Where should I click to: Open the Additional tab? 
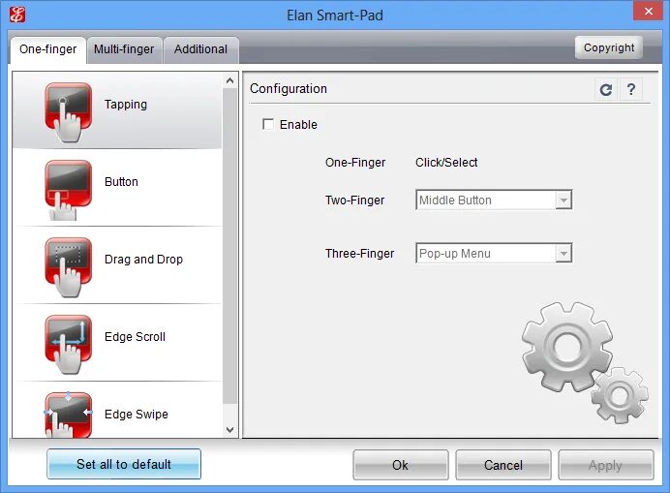point(200,49)
